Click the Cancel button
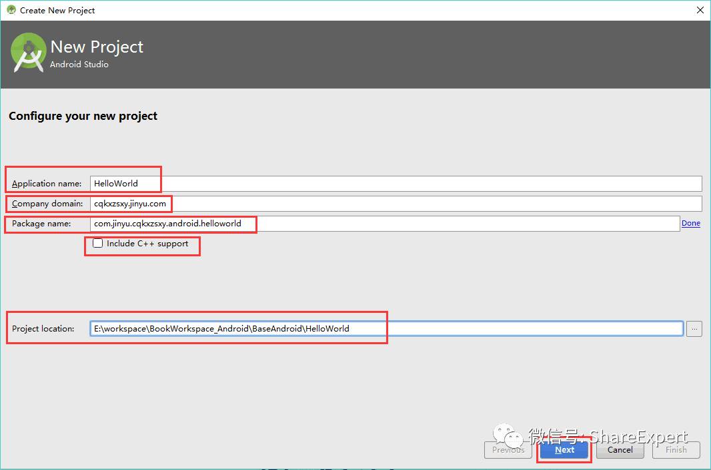The width and height of the screenshot is (711, 470). [620, 449]
